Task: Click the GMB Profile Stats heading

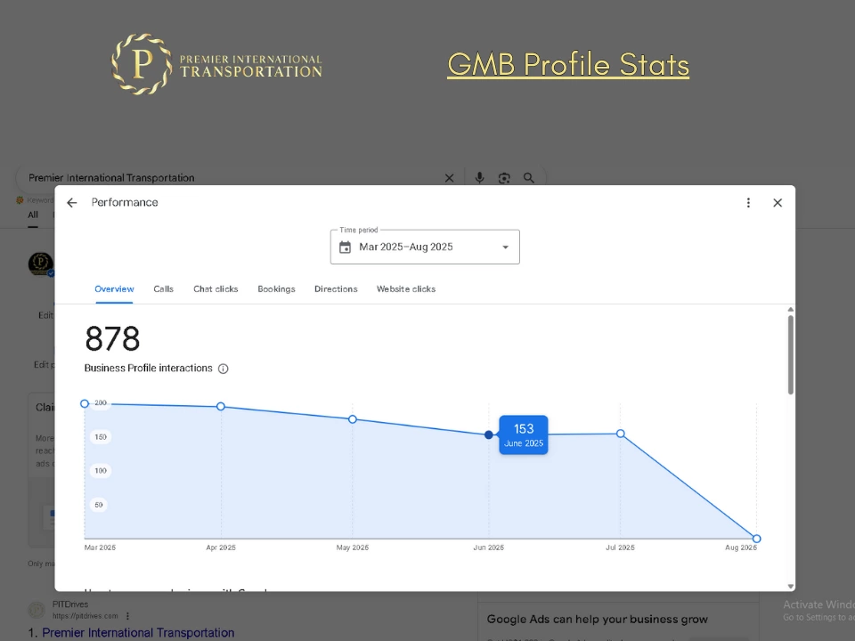Action: pyautogui.click(x=568, y=65)
